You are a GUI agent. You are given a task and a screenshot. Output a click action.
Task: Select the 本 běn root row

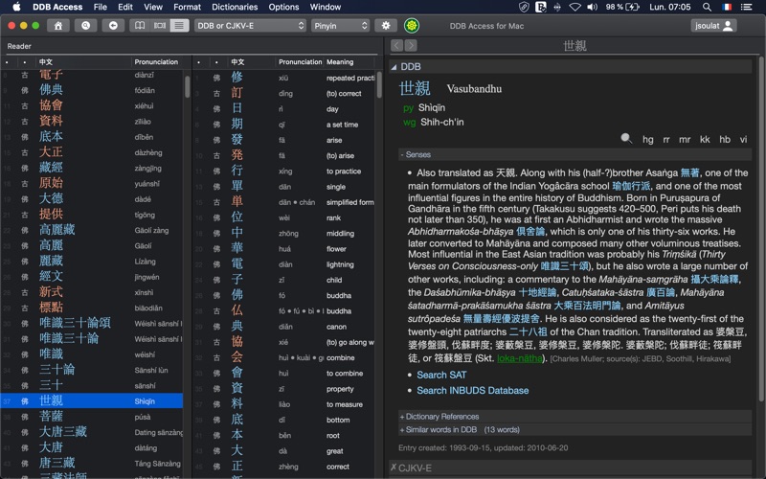click(284, 435)
